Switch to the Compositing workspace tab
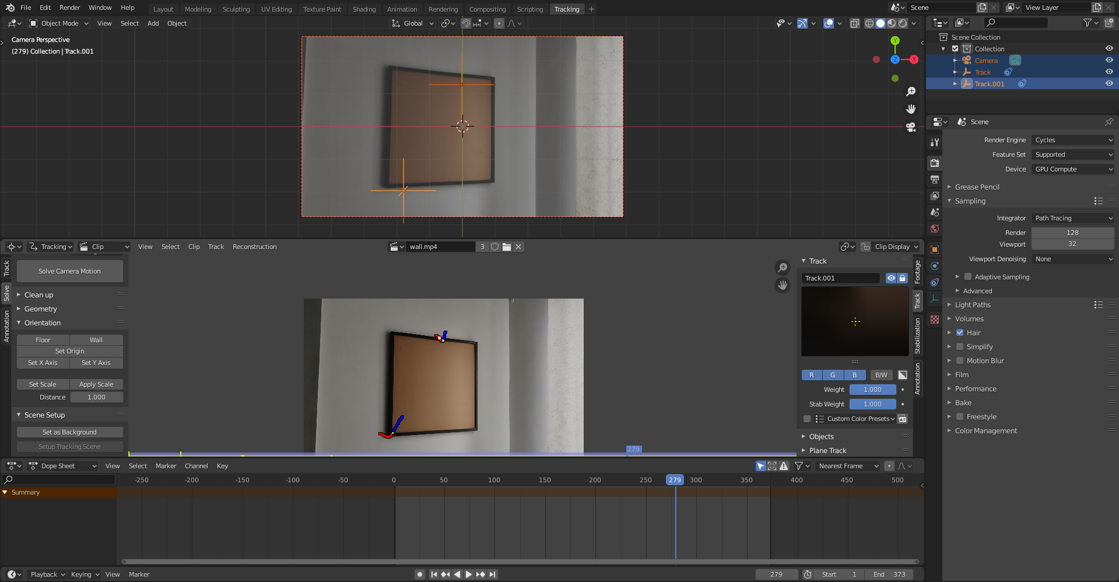 pos(487,9)
